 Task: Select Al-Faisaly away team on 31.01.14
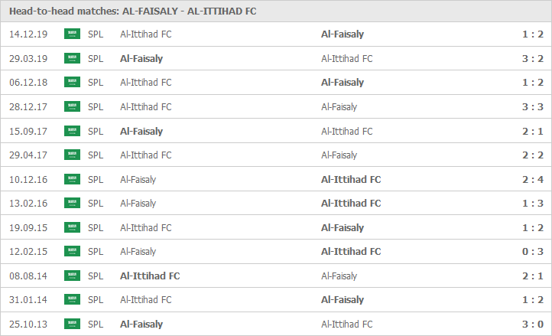point(343,300)
